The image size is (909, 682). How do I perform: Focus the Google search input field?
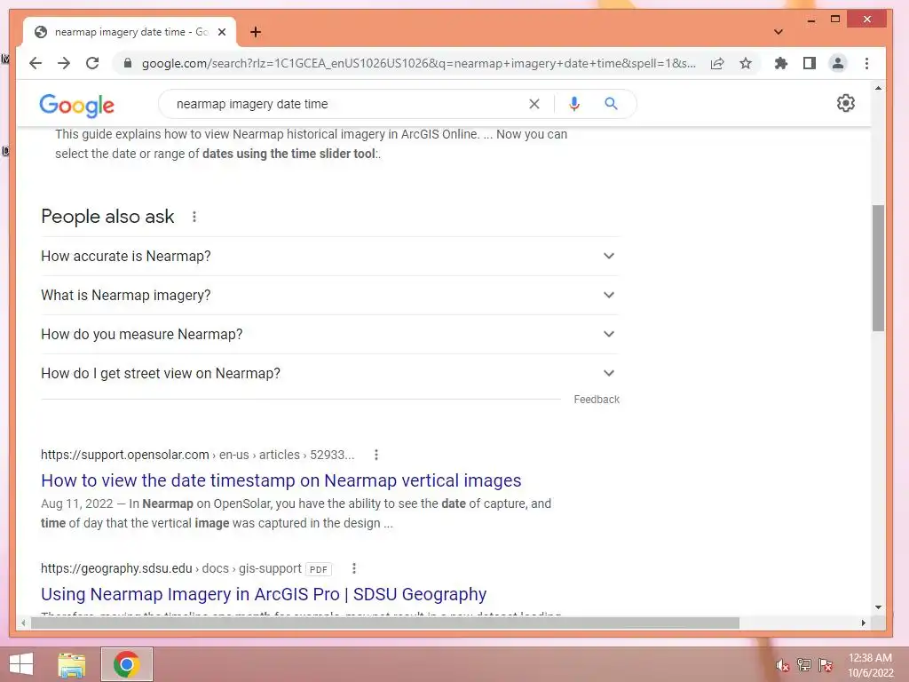[348, 104]
